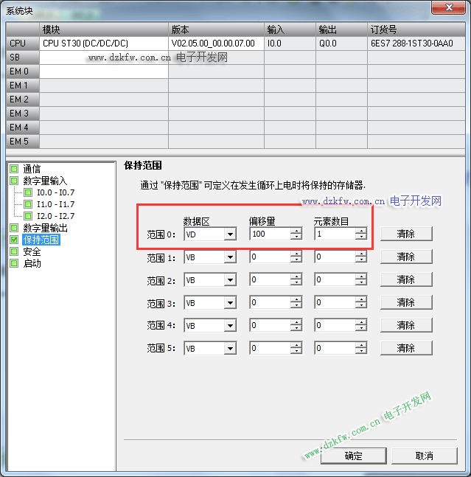Toggle the checked 保持范围 tree checkbox

click(14, 240)
